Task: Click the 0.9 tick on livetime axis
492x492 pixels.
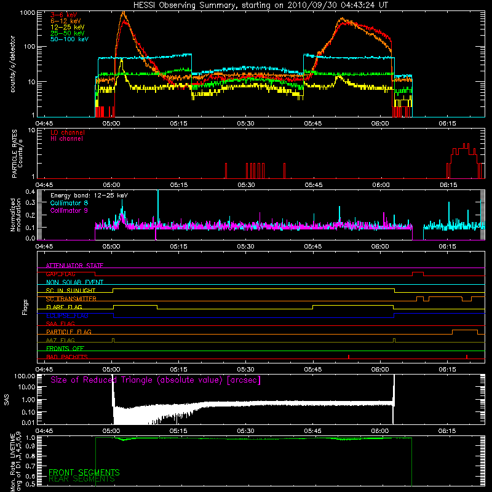Action: point(30,446)
